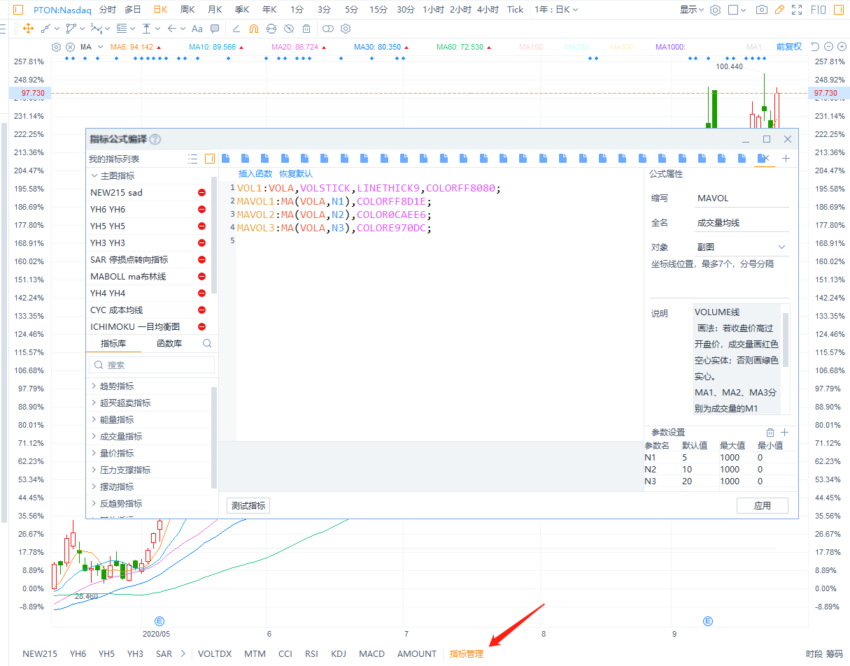
Task: Click the orange sidebar panel icon at top-left
Action: (x=18, y=10)
